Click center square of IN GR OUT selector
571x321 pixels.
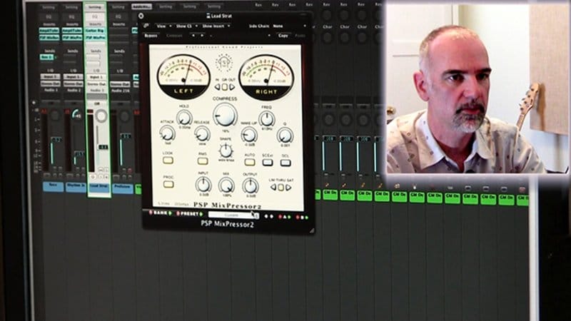225,87
